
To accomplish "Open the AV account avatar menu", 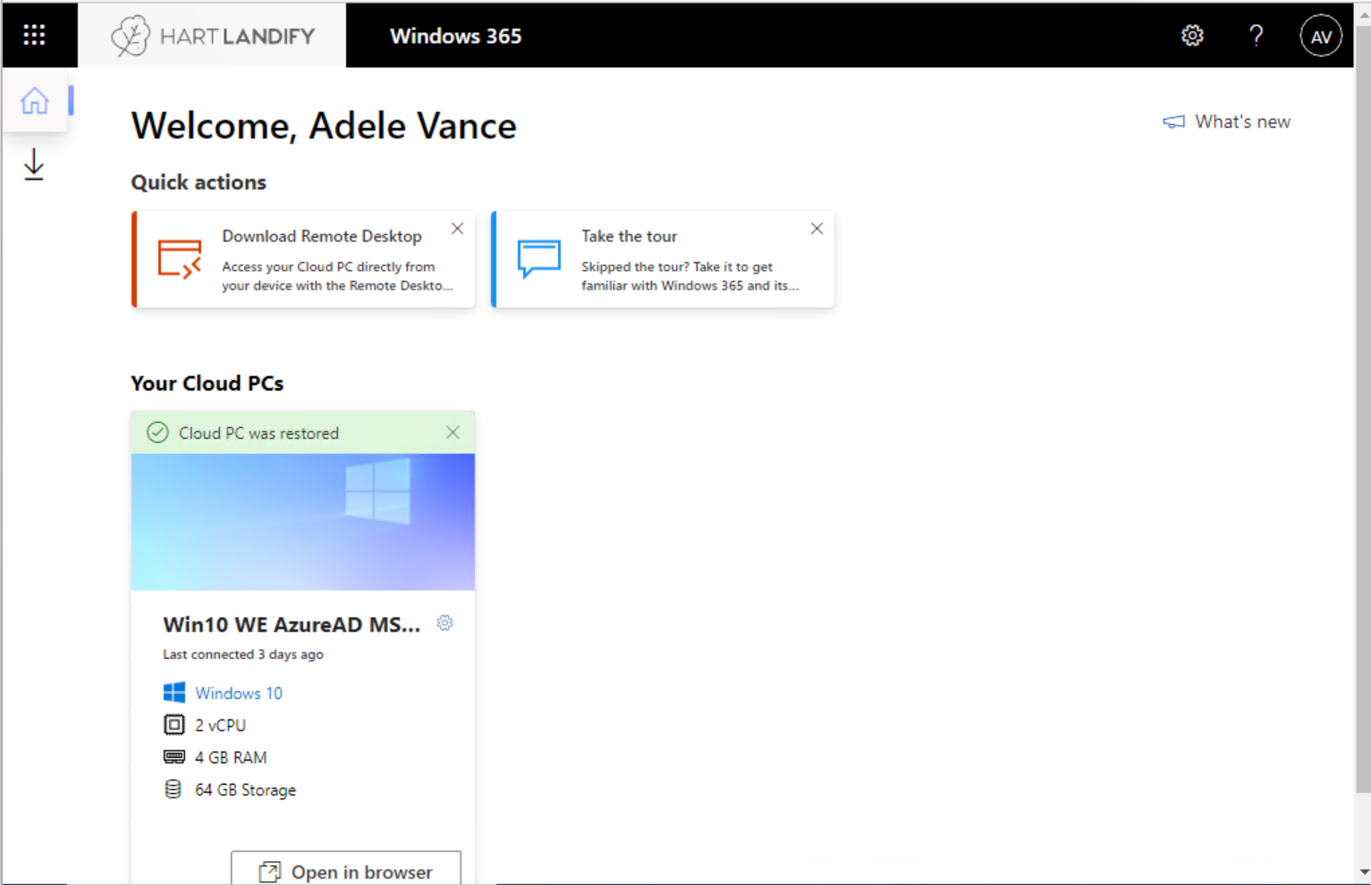I will pyautogui.click(x=1321, y=36).
